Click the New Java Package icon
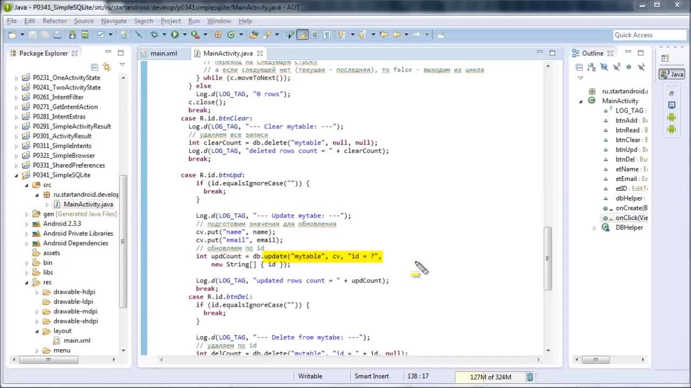The height and width of the screenshot is (388, 691). [x=218, y=35]
